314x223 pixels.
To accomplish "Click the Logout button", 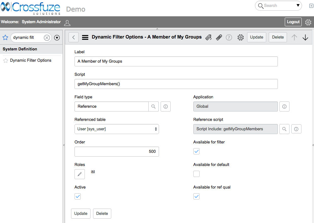I will tap(293, 22).
